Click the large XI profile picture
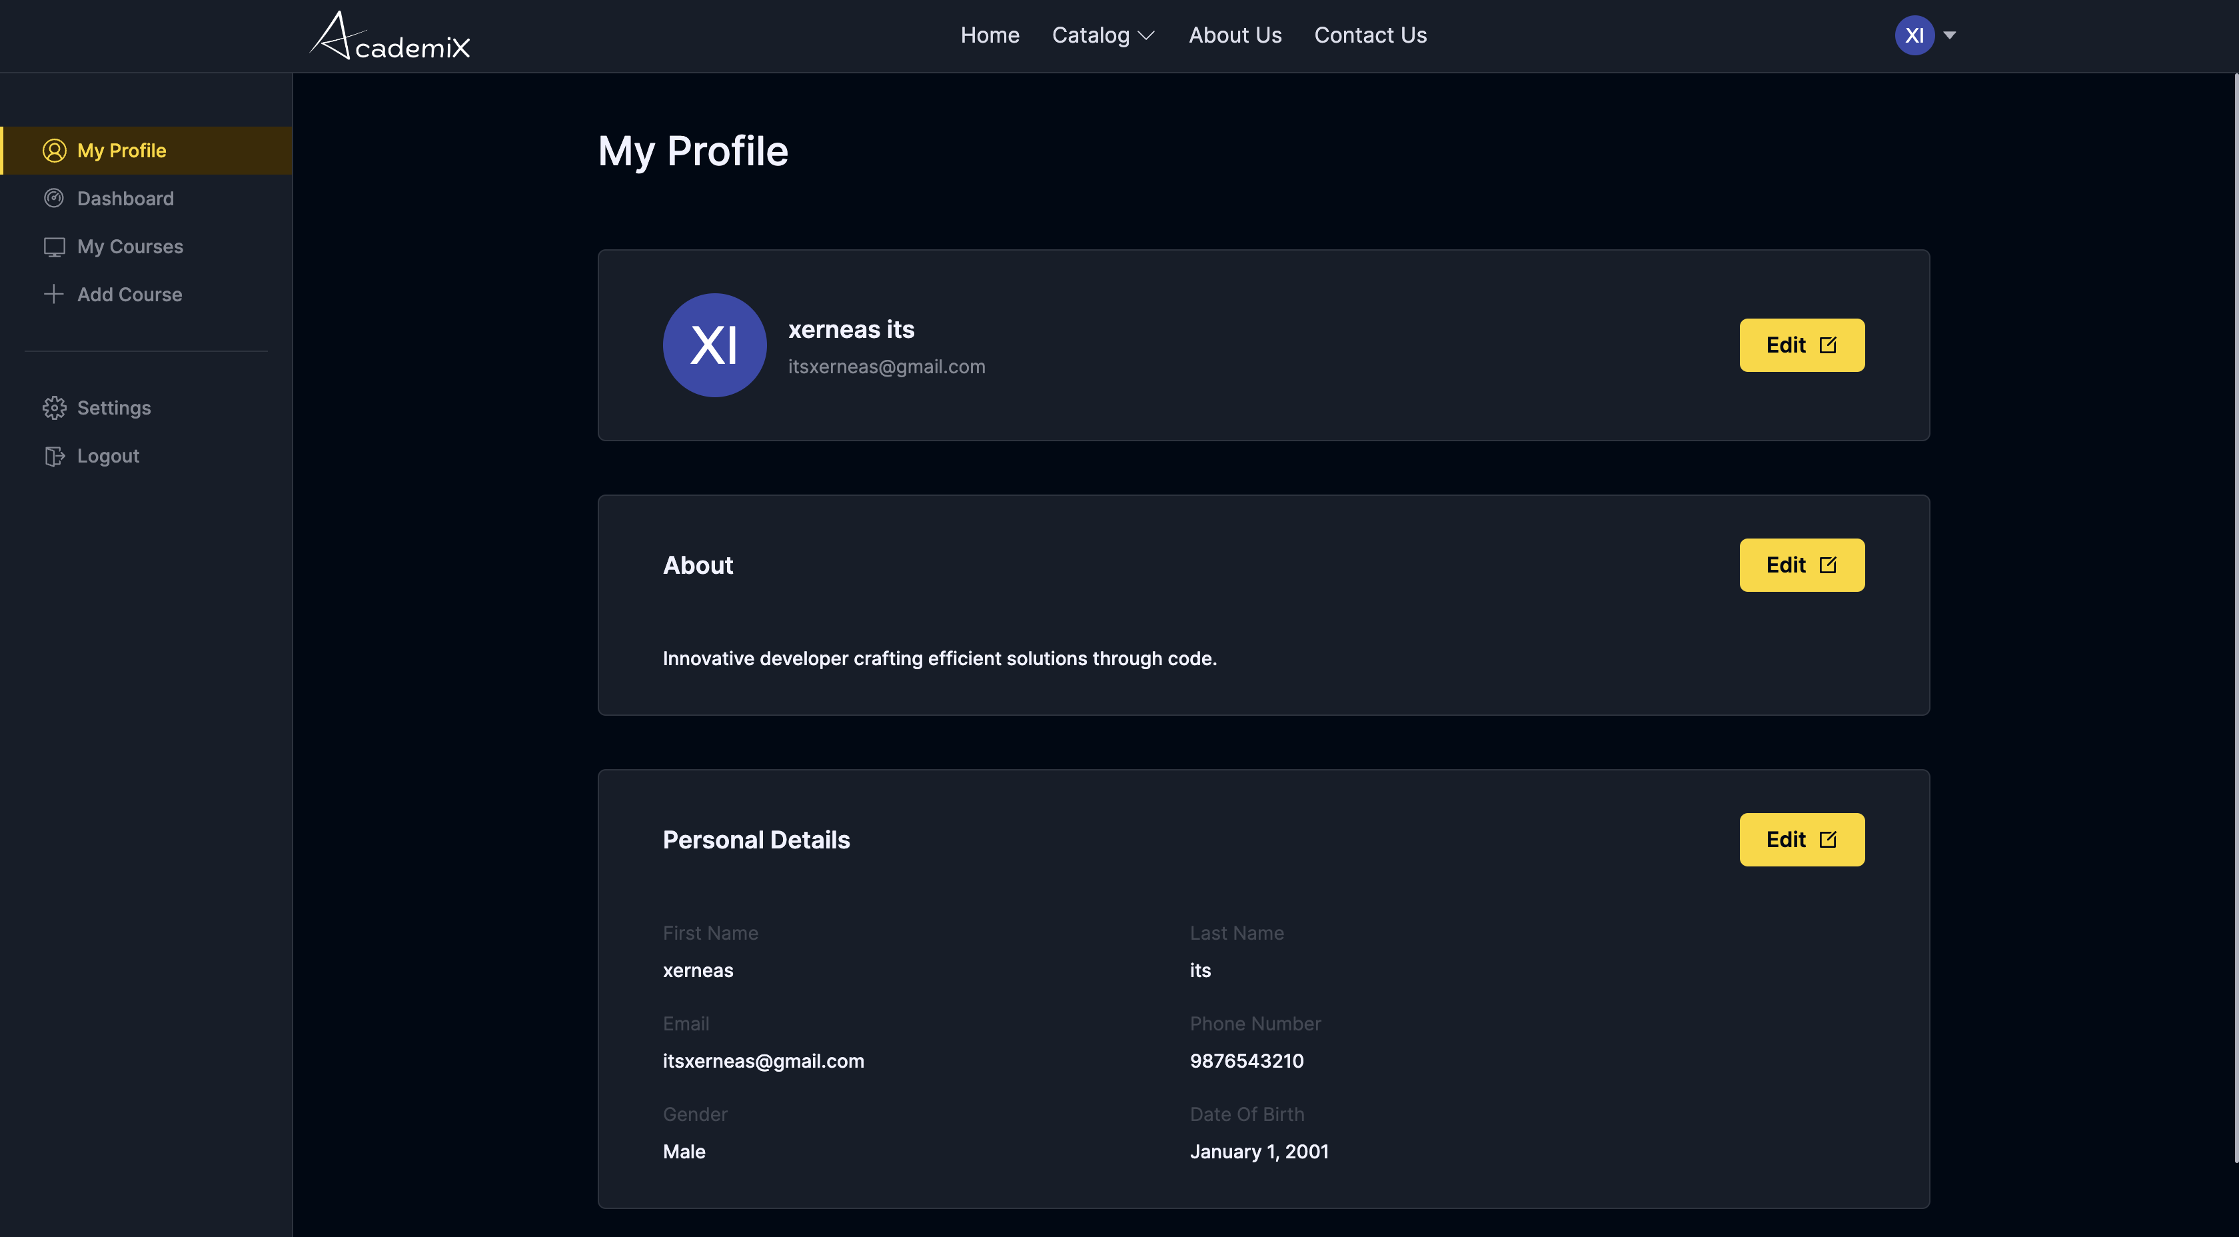This screenshot has width=2239, height=1237. (714, 345)
